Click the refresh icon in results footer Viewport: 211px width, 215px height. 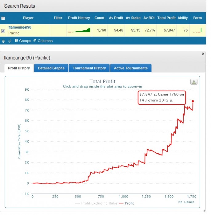pyautogui.click(x=10, y=41)
